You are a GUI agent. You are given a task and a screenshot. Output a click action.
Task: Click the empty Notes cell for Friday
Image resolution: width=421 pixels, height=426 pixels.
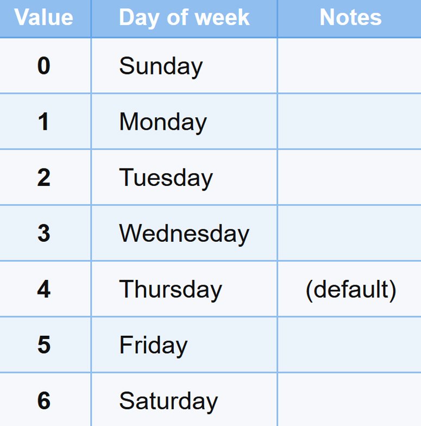tap(349, 345)
